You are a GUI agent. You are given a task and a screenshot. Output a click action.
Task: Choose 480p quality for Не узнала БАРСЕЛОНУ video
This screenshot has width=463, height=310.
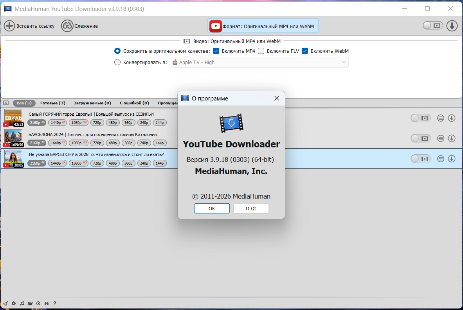(x=113, y=163)
